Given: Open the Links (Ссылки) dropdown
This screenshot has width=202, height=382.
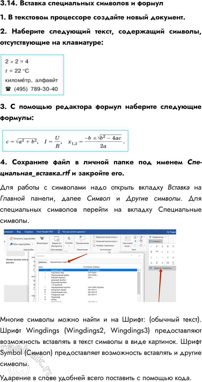Looking at the screenshot, I should 69,241.
